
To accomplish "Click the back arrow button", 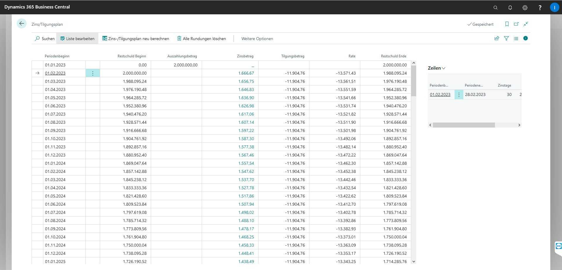I will click(22, 24).
